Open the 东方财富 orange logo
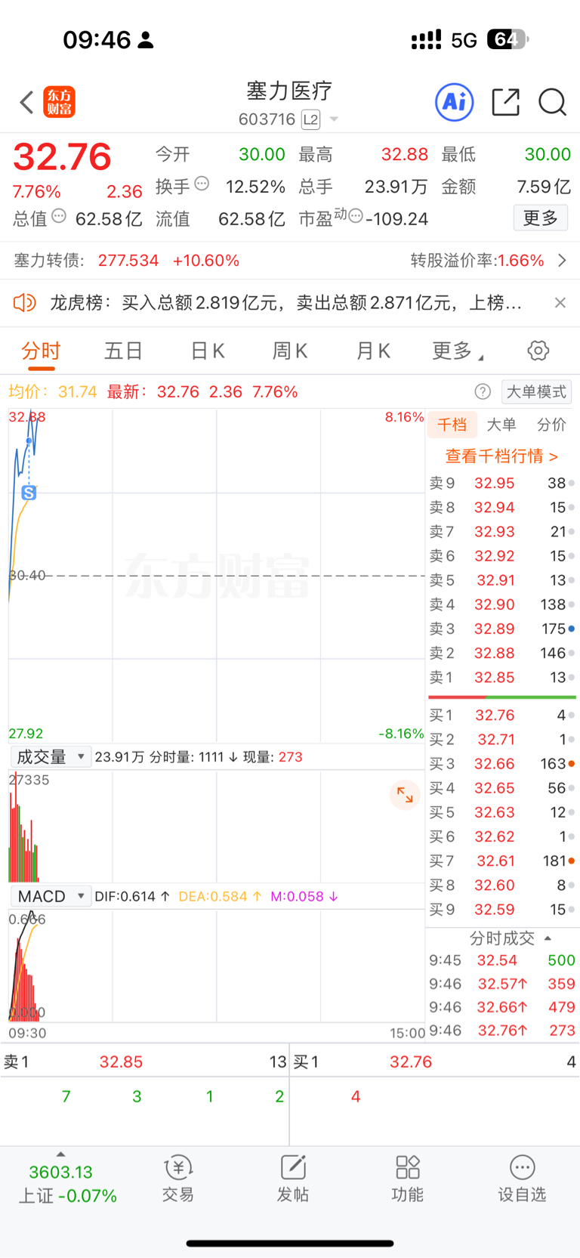The height and width of the screenshot is (1258, 580). pos(60,102)
